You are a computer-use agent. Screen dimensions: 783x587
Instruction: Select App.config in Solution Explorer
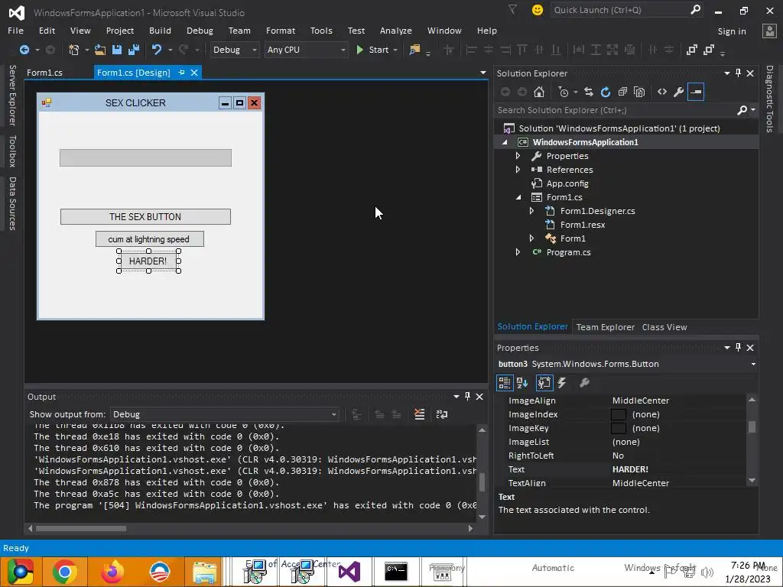point(567,183)
